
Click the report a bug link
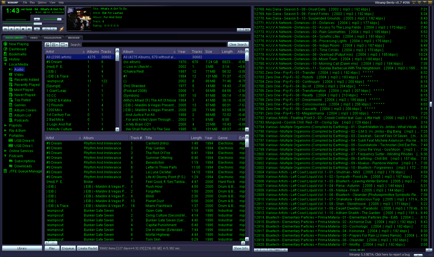pos(379,254)
